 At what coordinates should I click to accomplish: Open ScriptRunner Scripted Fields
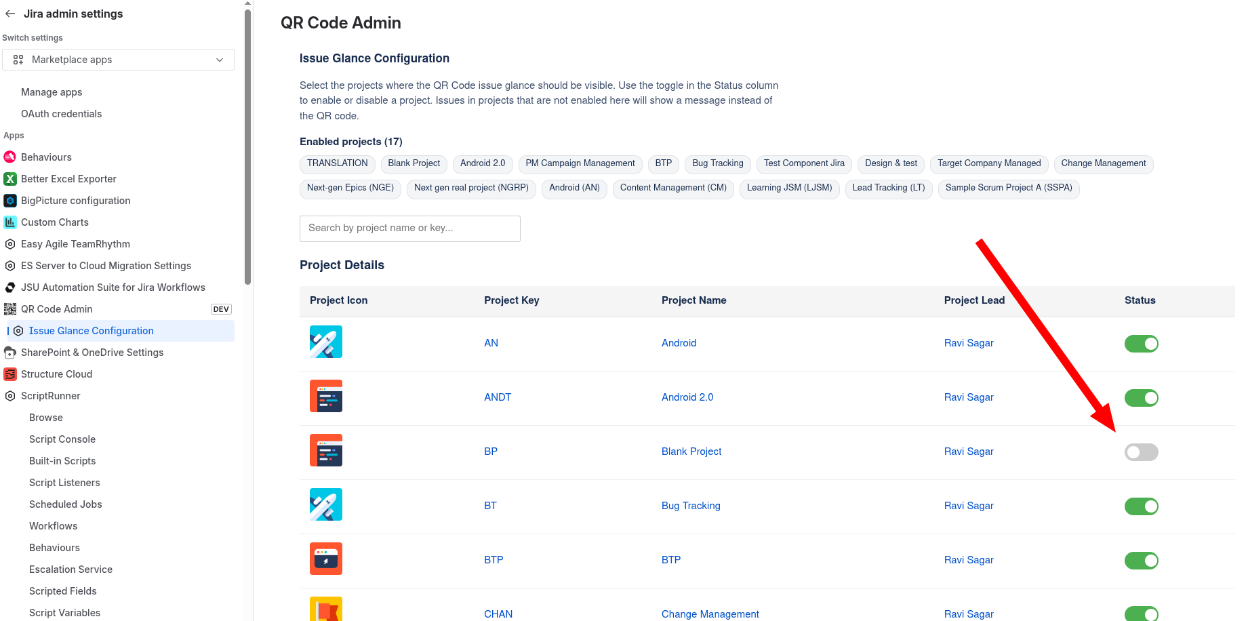click(x=63, y=591)
